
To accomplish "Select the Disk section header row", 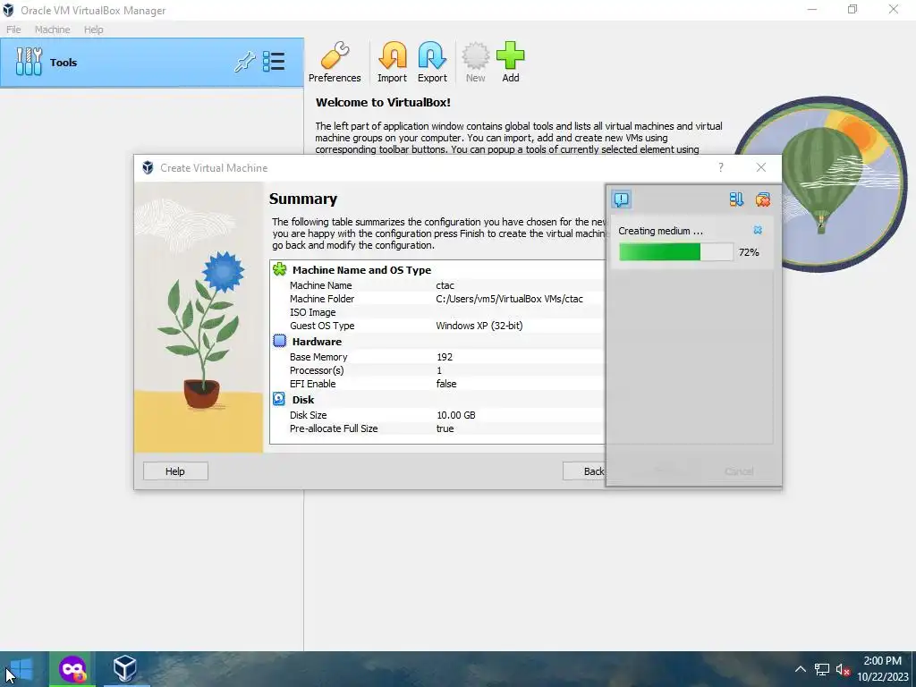I will click(437, 400).
